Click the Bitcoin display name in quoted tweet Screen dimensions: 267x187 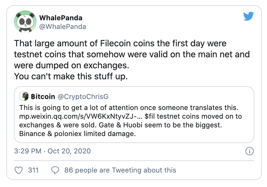pyautogui.click(x=43, y=97)
